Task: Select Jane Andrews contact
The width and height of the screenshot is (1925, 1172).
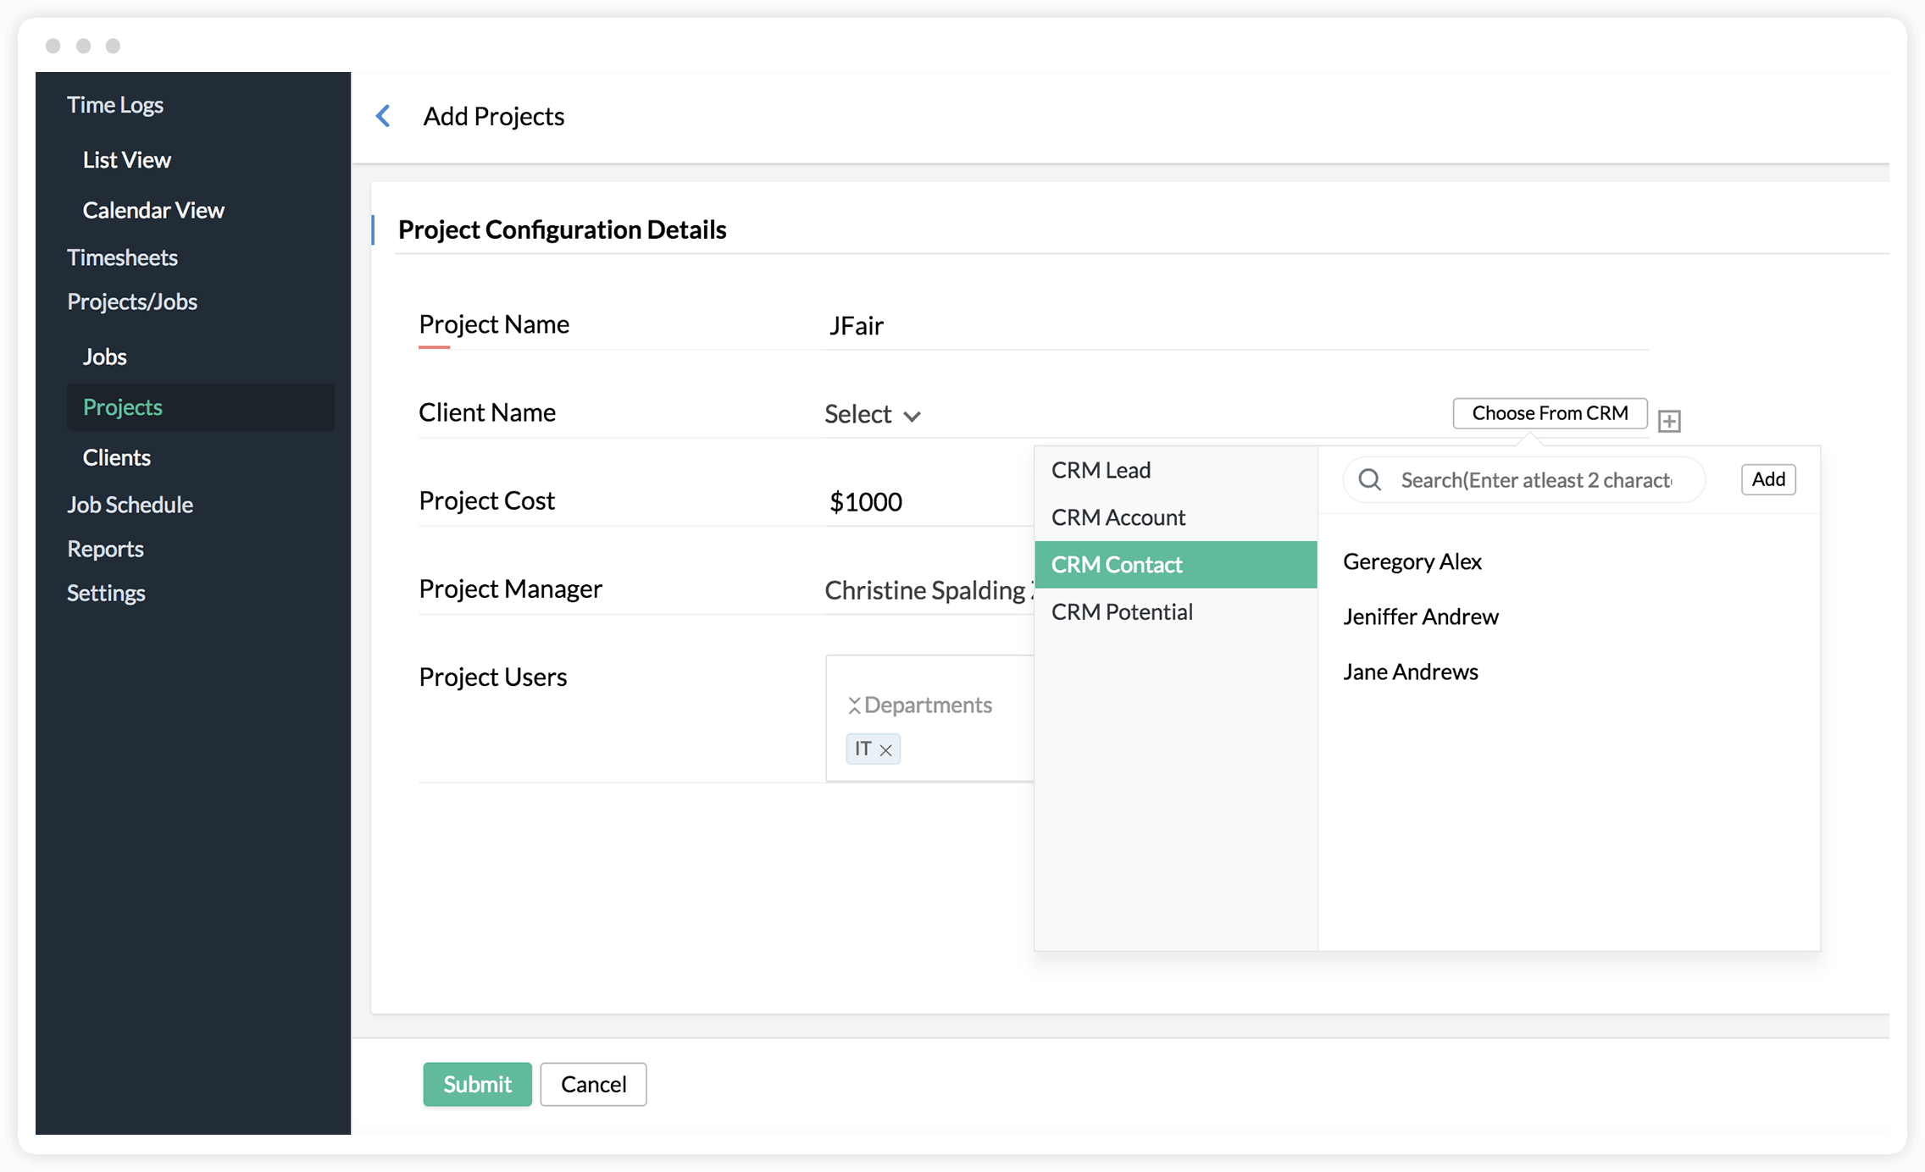Action: pos(1410,672)
